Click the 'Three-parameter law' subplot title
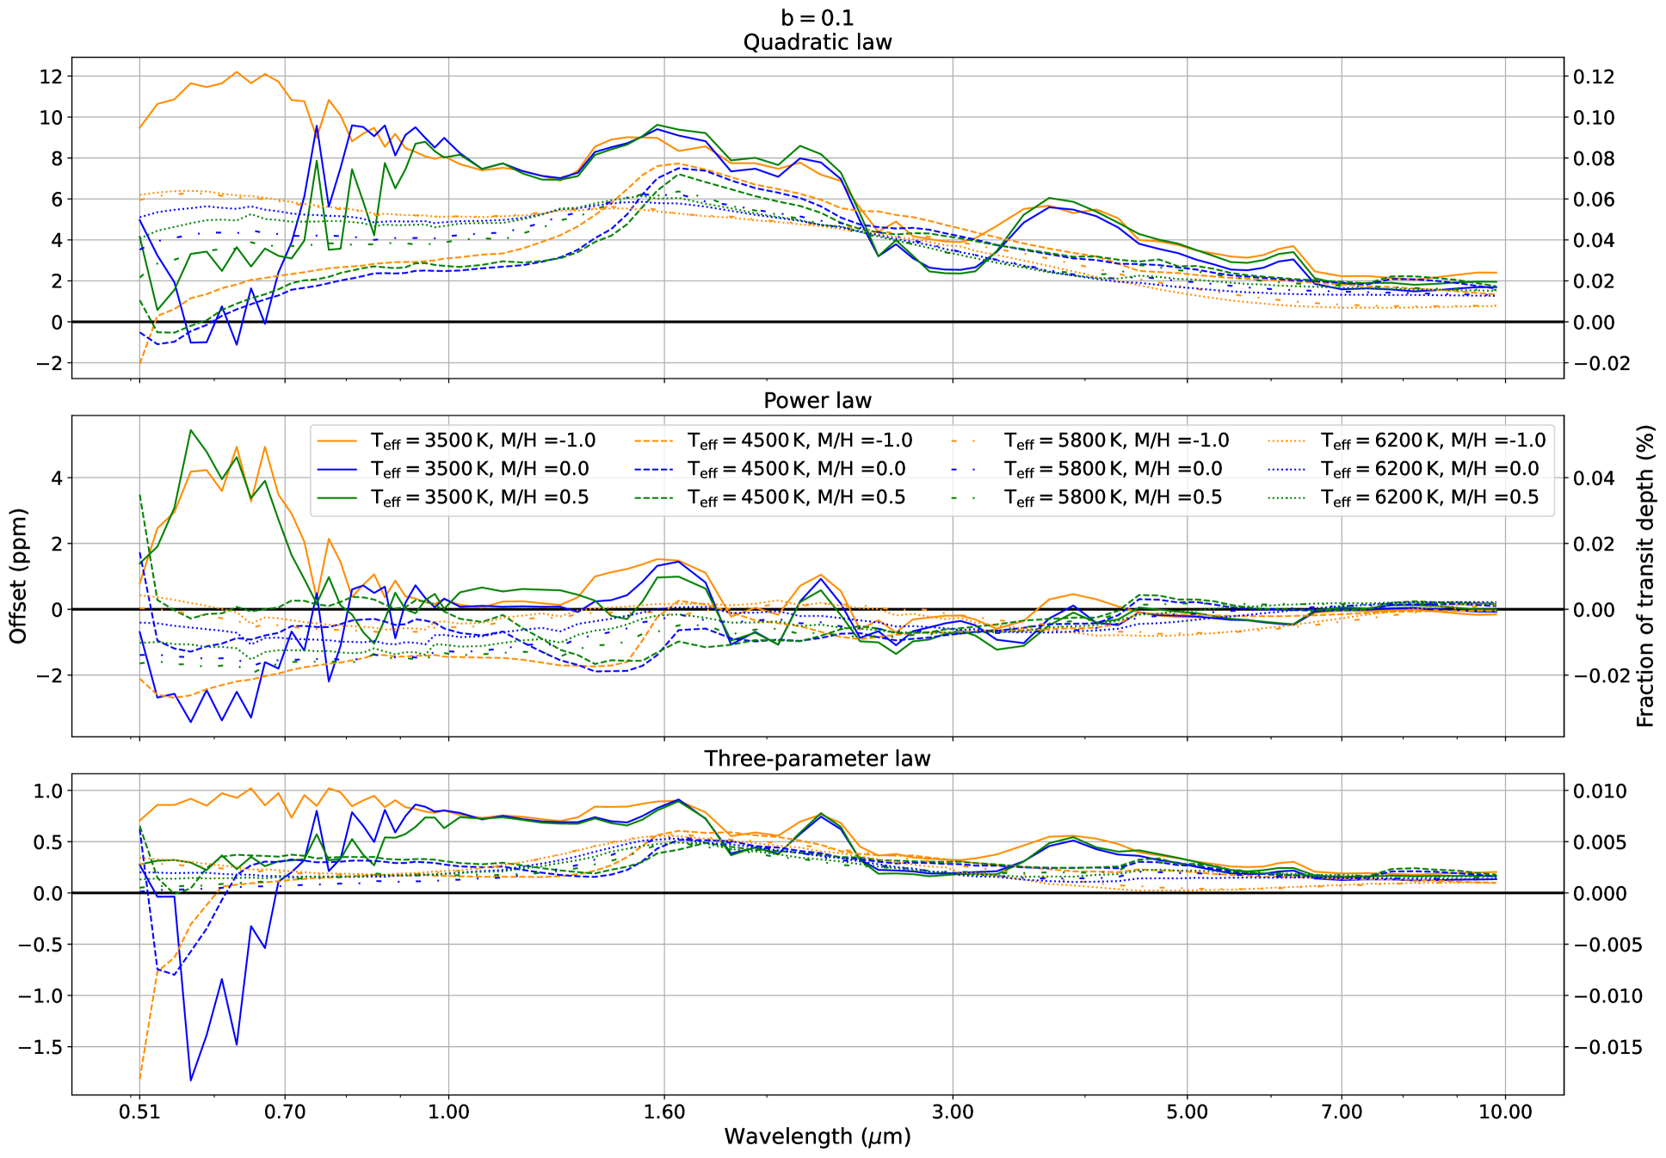The image size is (1666, 1158). point(817,758)
